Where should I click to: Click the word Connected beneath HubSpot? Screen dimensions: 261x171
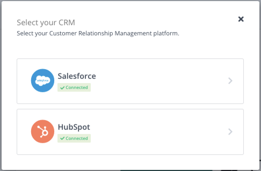(77, 139)
